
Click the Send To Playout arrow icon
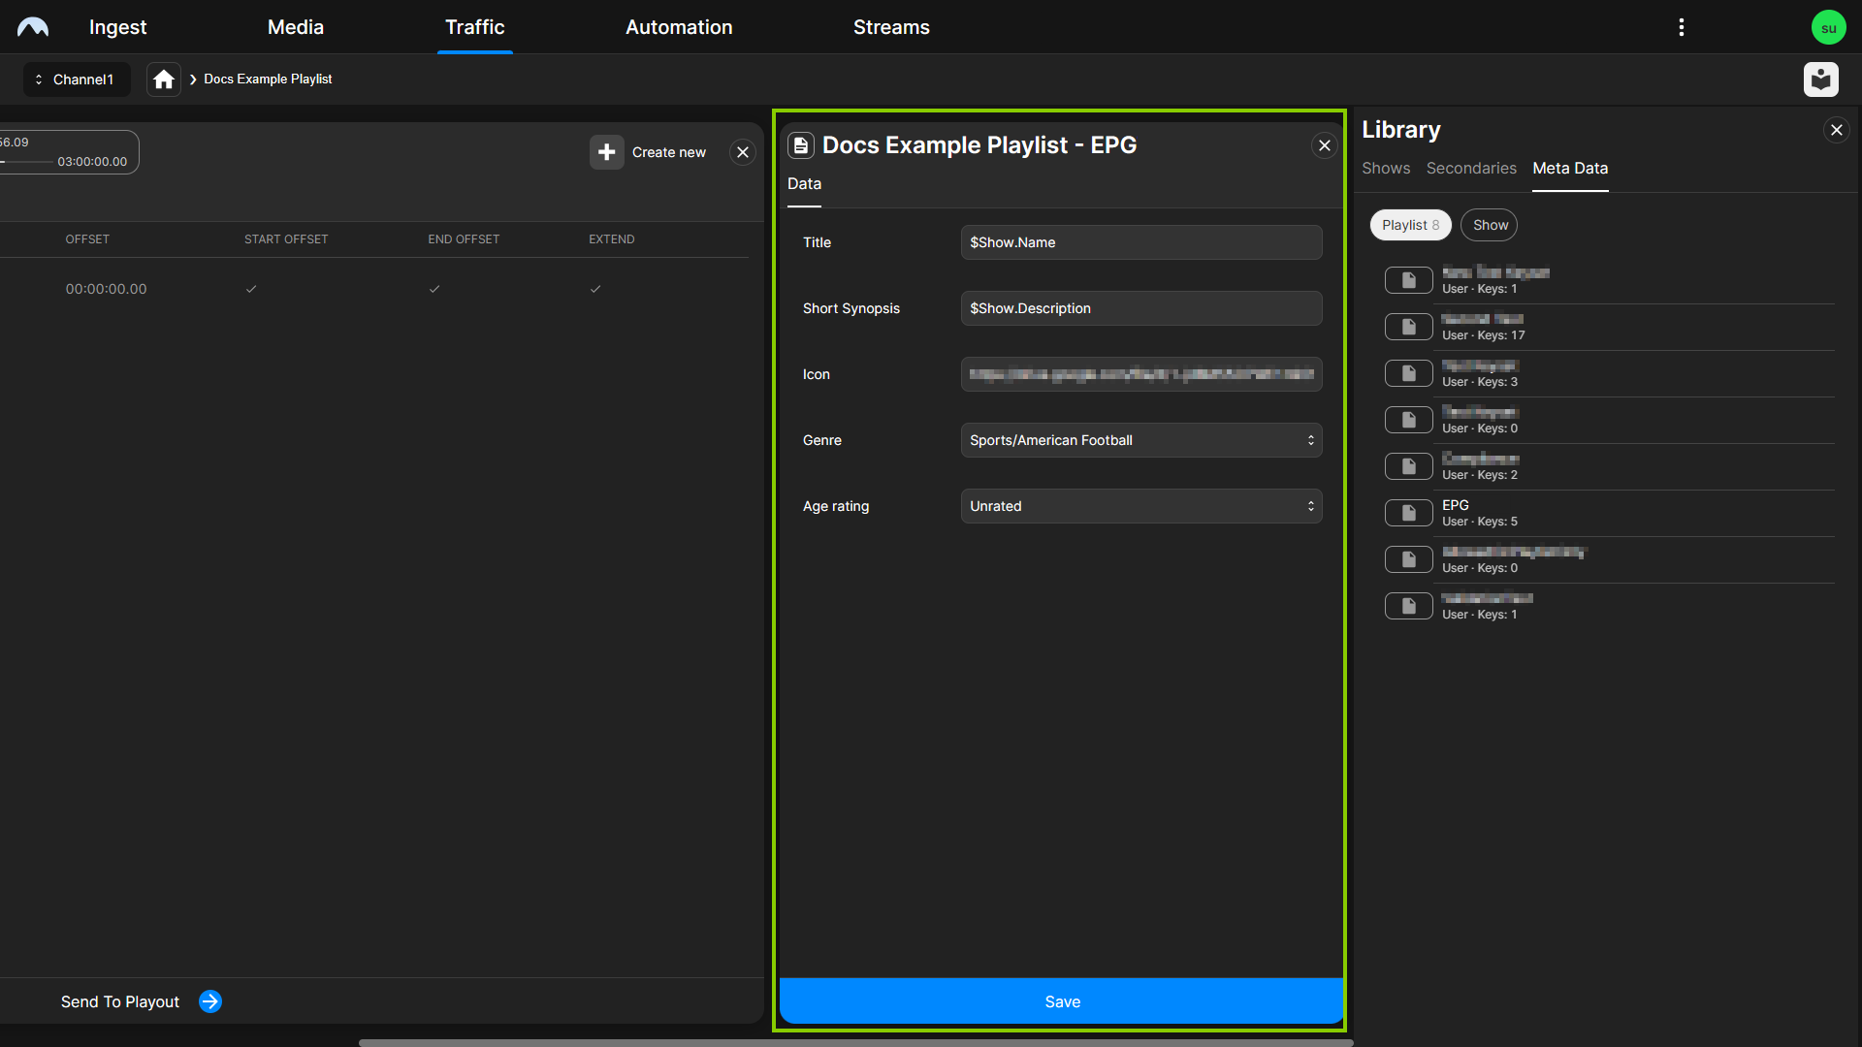pyautogui.click(x=209, y=1001)
